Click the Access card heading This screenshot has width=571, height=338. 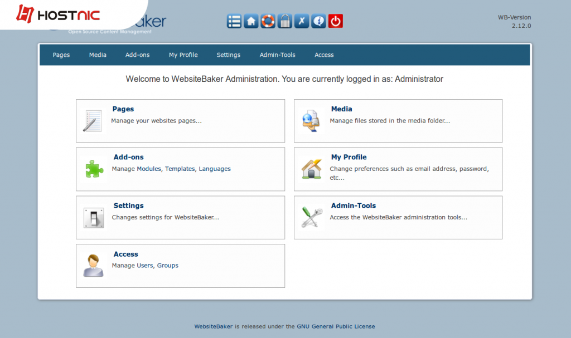coord(126,254)
